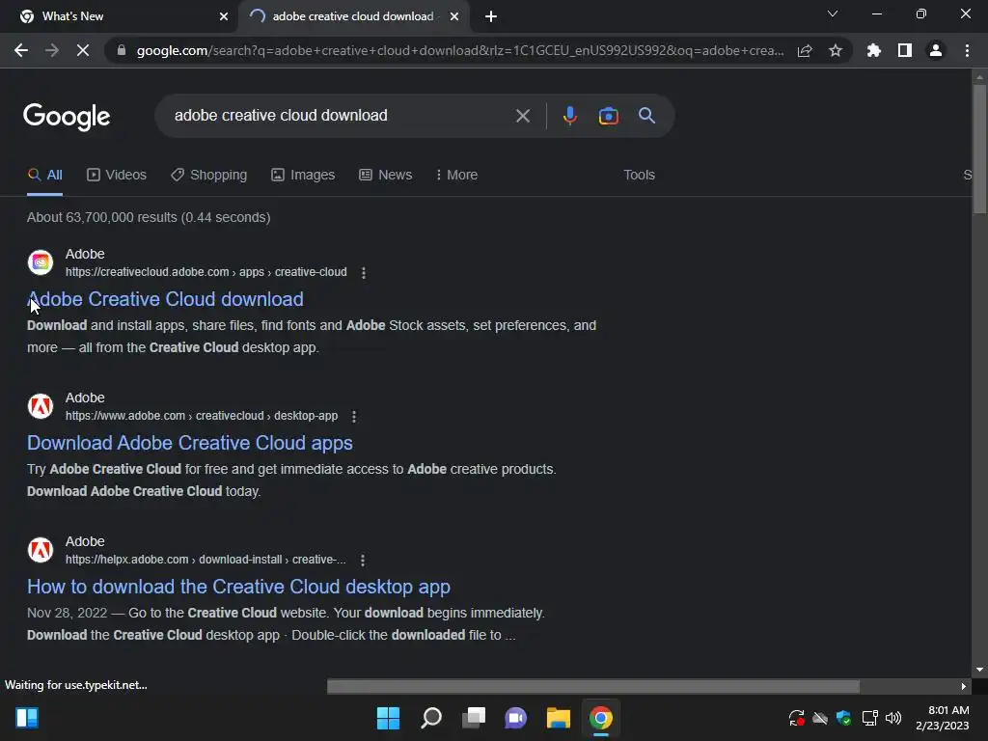The height and width of the screenshot is (741, 988).
Task: Open Adobe Creative Cloud download link
Action: [165, 299]
